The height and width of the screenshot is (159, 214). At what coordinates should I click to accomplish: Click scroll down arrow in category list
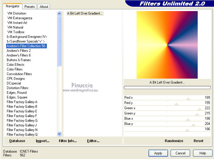coord(59,134)
